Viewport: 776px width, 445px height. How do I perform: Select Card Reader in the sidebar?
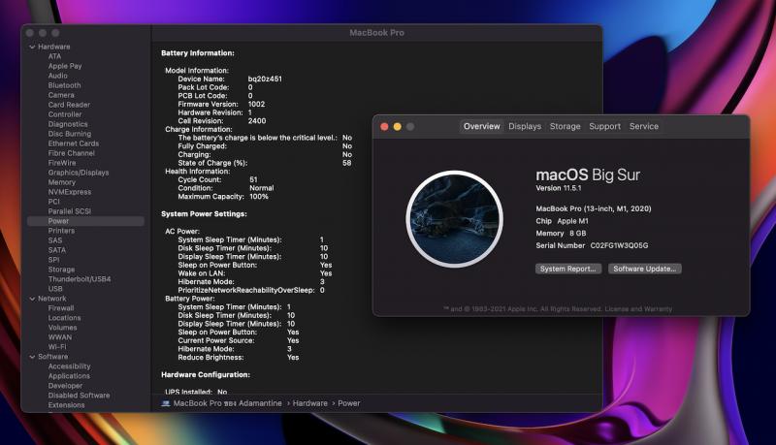point(69,105)
